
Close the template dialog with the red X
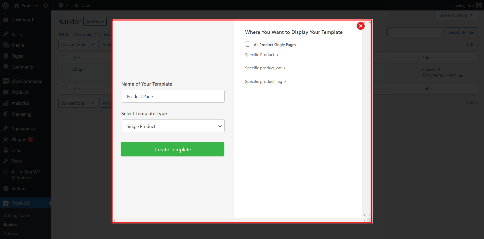tap(361, 26)
